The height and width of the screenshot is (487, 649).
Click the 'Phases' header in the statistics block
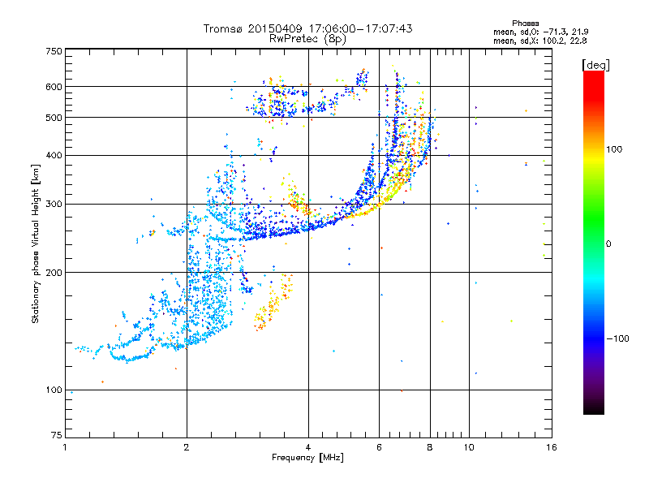coord(525,24)
